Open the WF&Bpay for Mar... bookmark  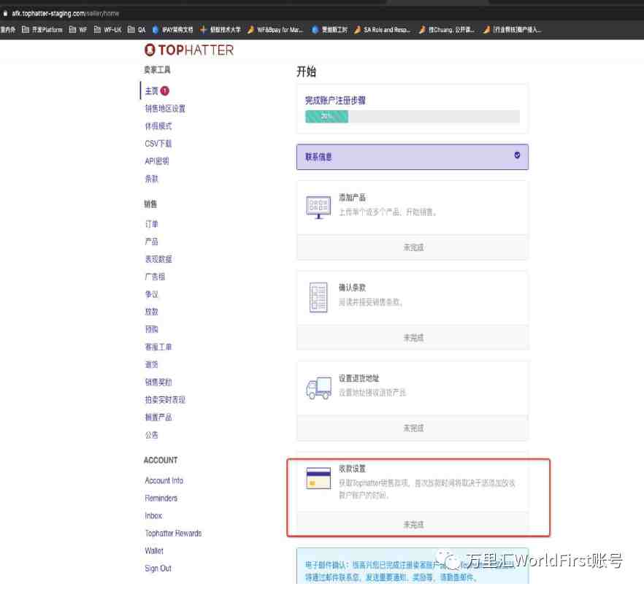click(275, 29)
